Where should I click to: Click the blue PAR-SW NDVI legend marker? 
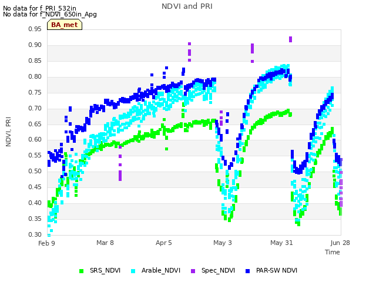coord(248,271)
